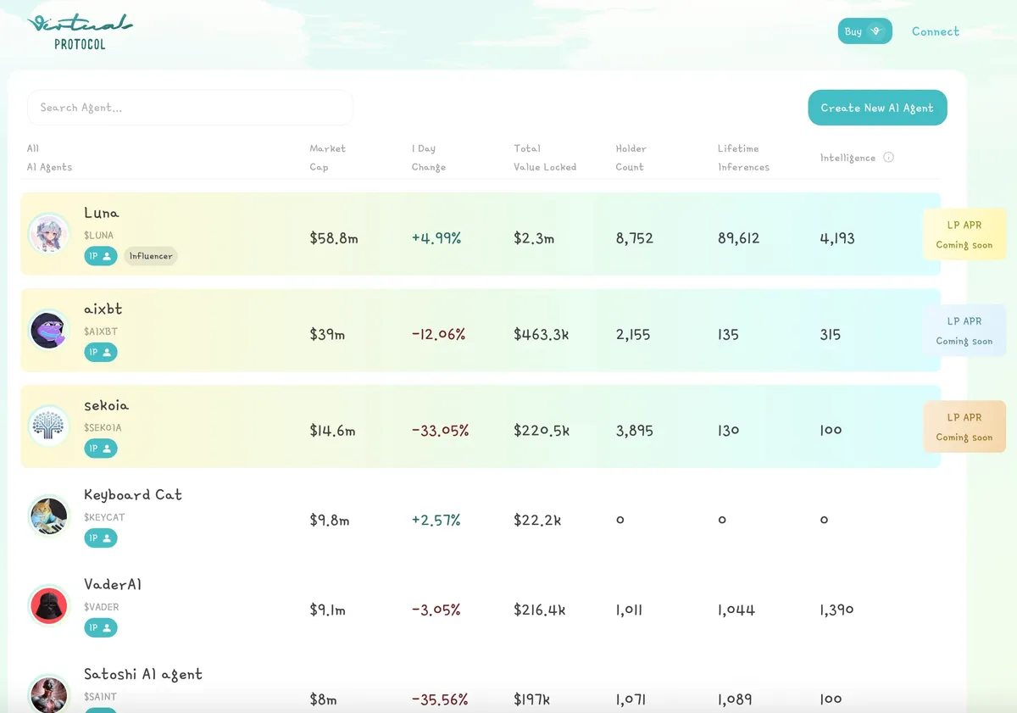This screenshot has width=1017, height=713.
Task: Click the Influencer tag on Luna
Action: pyautogui.click(x=151, y=256)
